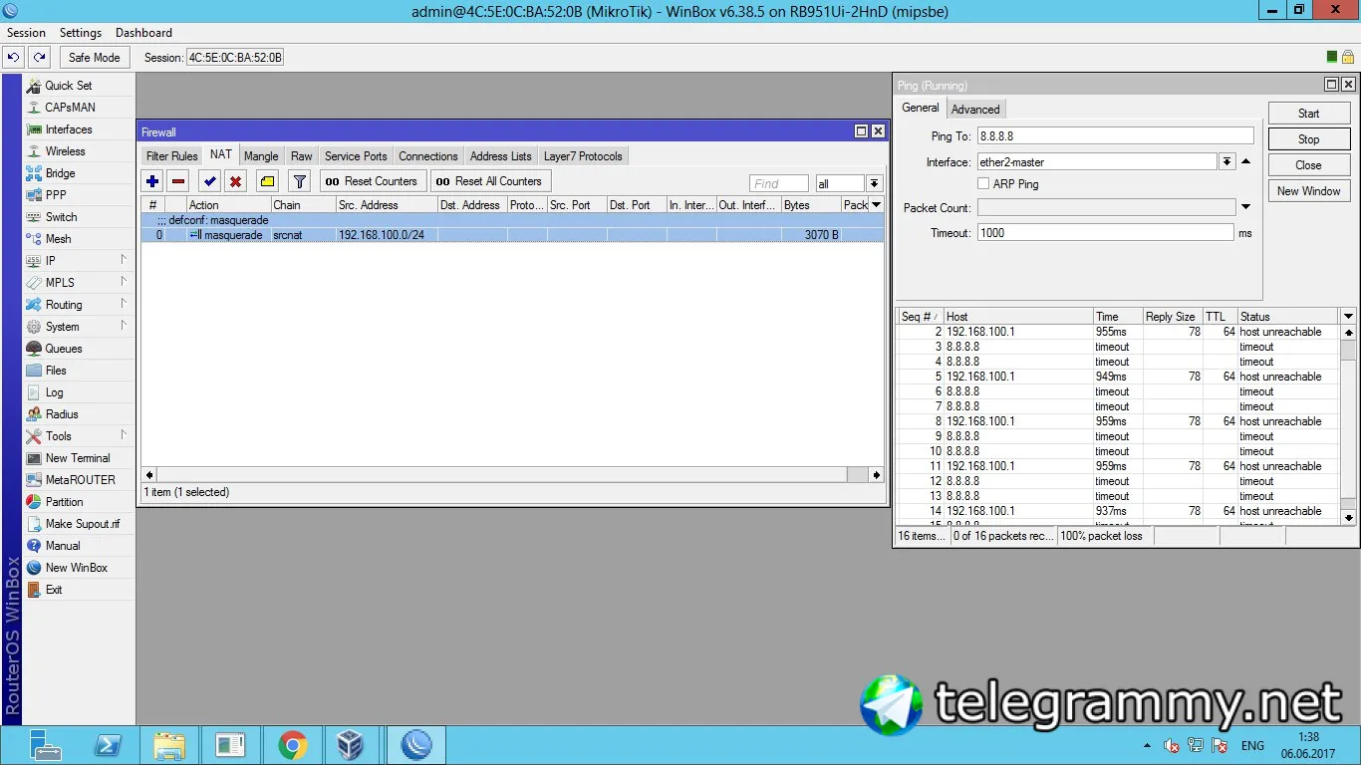Expand the System submenu arrow
1361x765 pixels.
tap(124, 326)
